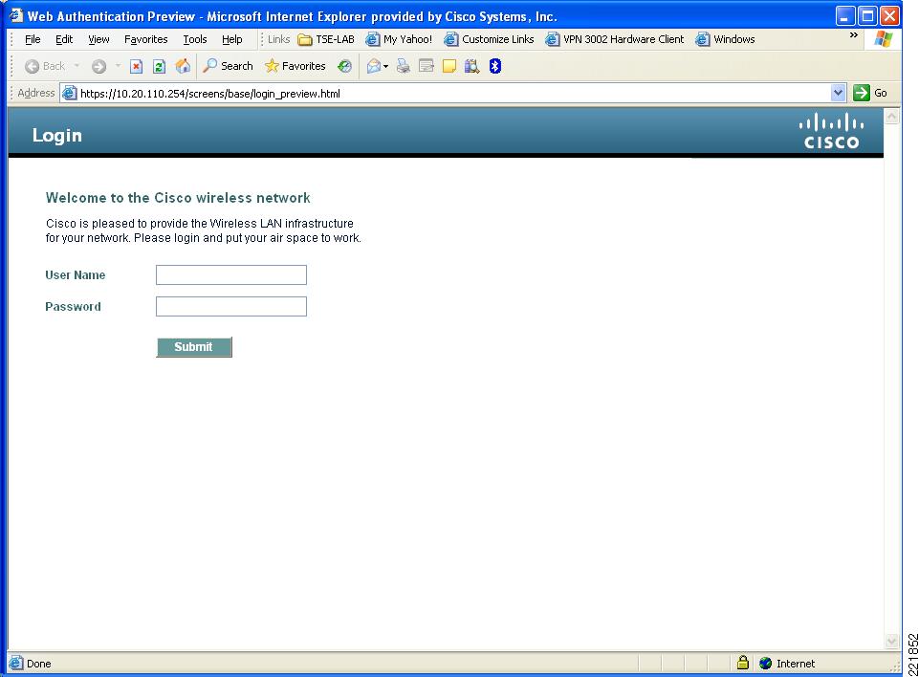The height and width of the screenshot is (677, 919).
Task: Click the Mail envelope icon
Action: point(373,66)
